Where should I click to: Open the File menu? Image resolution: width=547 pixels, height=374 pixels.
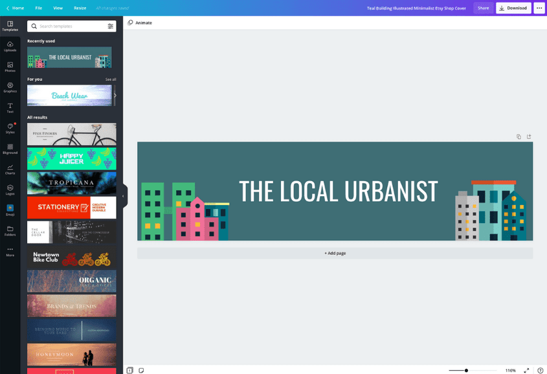pyautogui.click(x=38, y=8)
